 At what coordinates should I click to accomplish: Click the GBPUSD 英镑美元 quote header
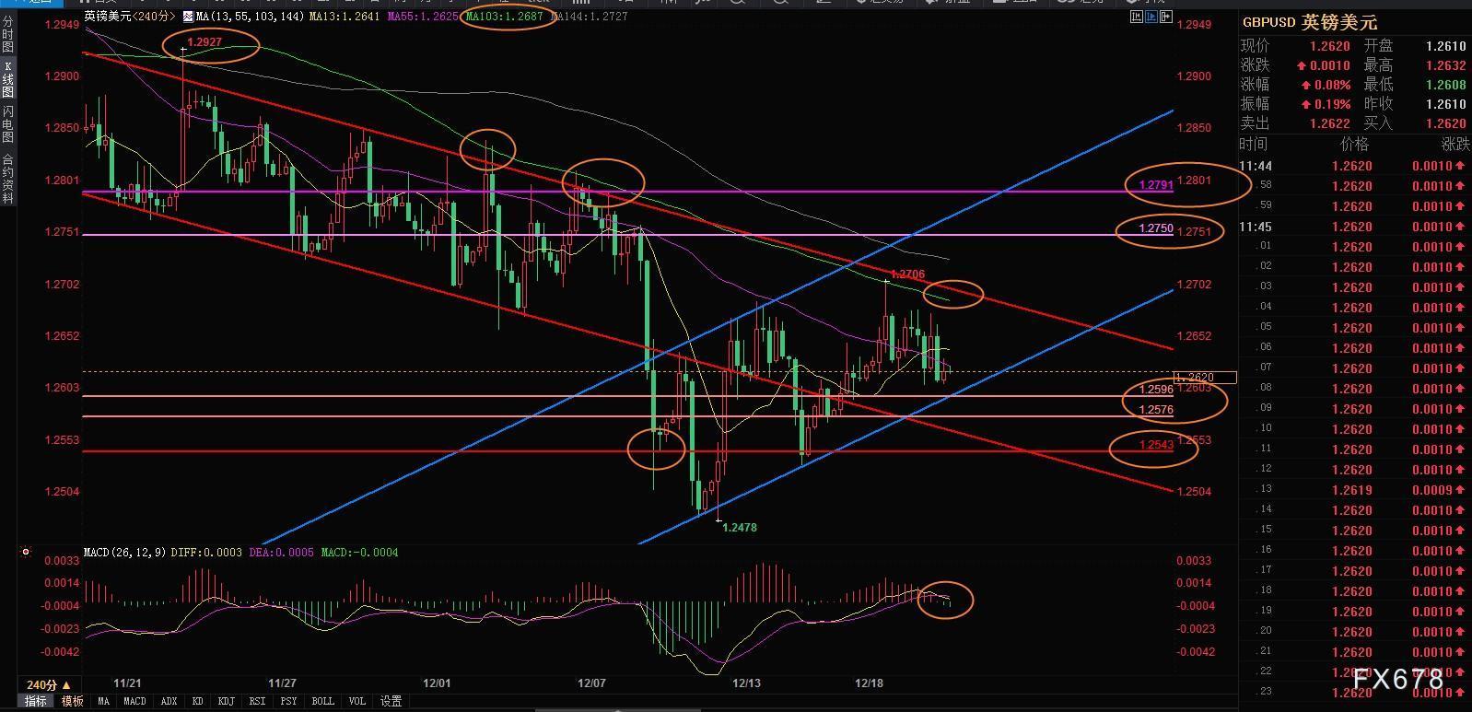(1310, 23)
